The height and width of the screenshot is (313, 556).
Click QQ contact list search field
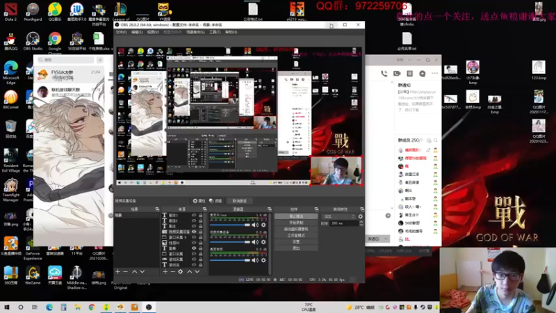[x=65, y=60]
